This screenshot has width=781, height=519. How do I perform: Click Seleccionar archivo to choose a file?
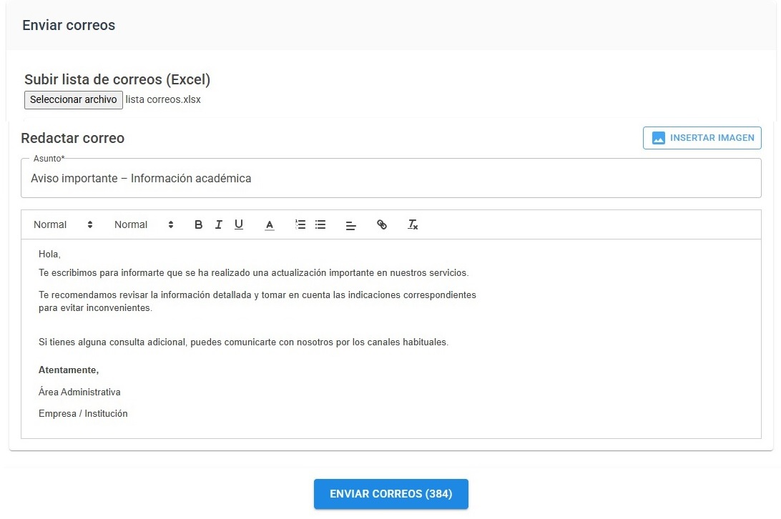coord(73,99)
